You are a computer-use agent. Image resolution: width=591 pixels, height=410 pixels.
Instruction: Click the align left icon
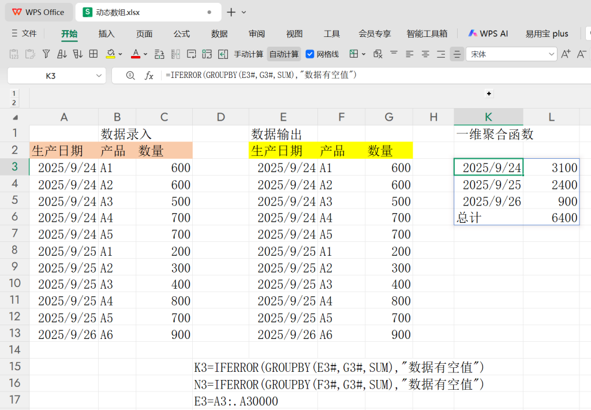point(410,54)
